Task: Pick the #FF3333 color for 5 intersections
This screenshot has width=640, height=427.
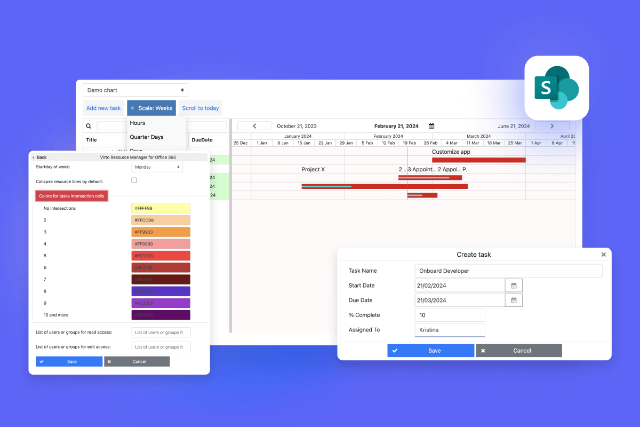Action: pyautogui.click(x=161, y=256)
